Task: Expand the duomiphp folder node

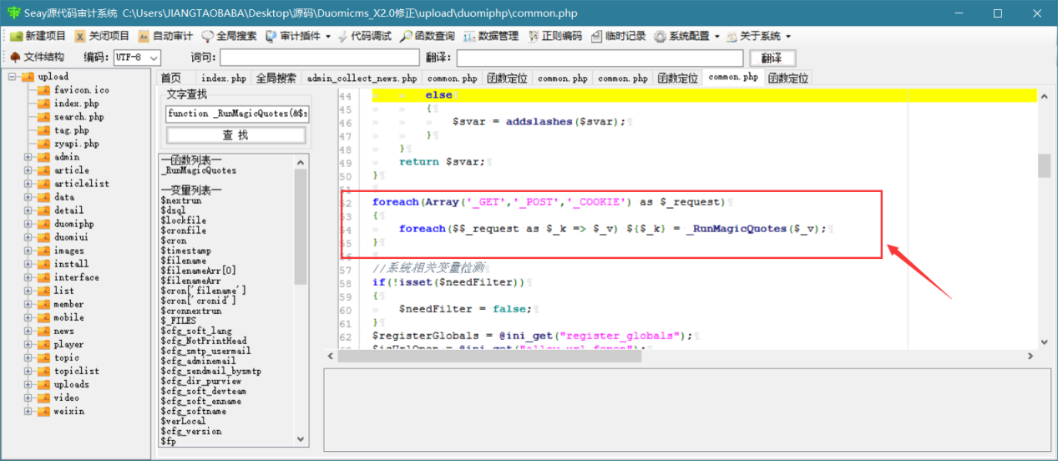Action: (x=28, y=223)
